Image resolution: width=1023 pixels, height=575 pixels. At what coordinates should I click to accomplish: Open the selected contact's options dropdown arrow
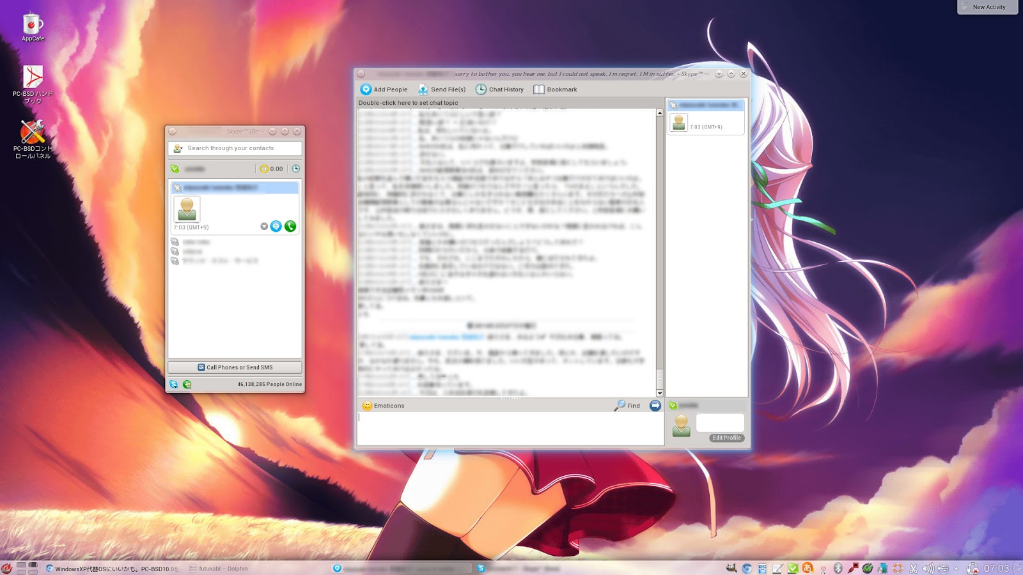click(x=264, y=226)
